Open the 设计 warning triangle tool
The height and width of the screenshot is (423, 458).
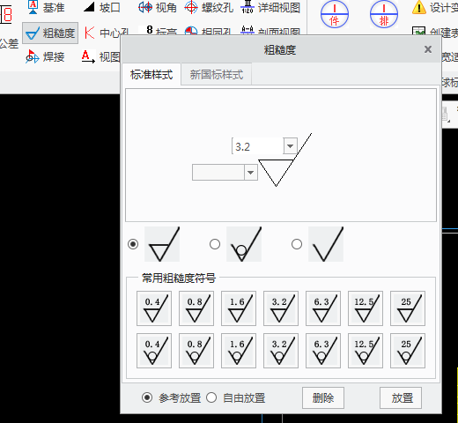coord(435,7)
